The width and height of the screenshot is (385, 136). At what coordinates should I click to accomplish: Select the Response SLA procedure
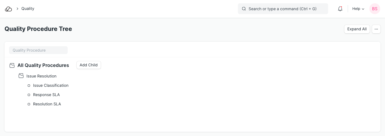(46, 95)
